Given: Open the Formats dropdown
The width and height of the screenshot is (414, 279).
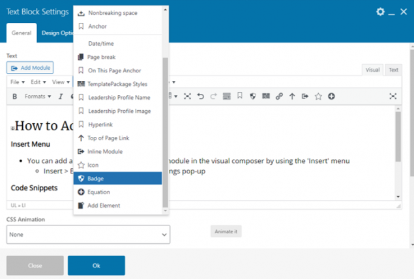Looking at the screenshot, I should tap(37, 96).
